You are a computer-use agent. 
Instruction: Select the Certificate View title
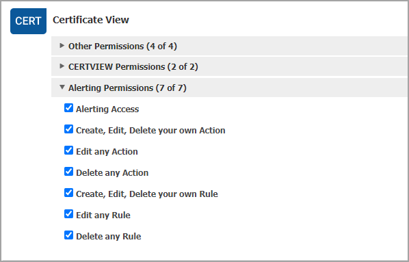[91, 20]
